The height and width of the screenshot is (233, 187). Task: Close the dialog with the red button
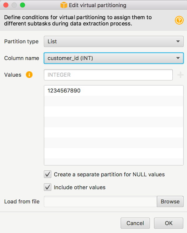[x=6, y=5]
